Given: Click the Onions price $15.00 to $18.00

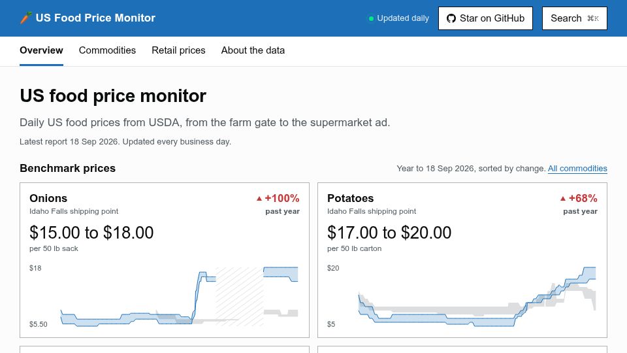Looking at the screenshot, I should pyautogui.click(x=91, y=233).
